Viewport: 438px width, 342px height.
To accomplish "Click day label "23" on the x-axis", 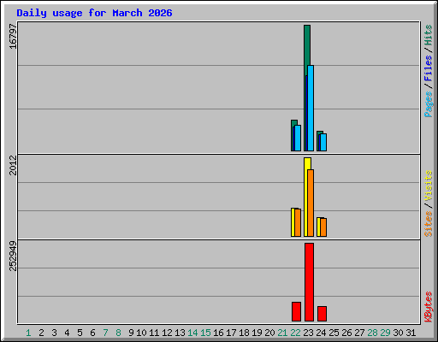I will click(308, 333).
